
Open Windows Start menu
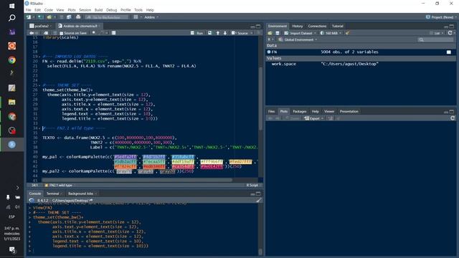coord(12,6)
